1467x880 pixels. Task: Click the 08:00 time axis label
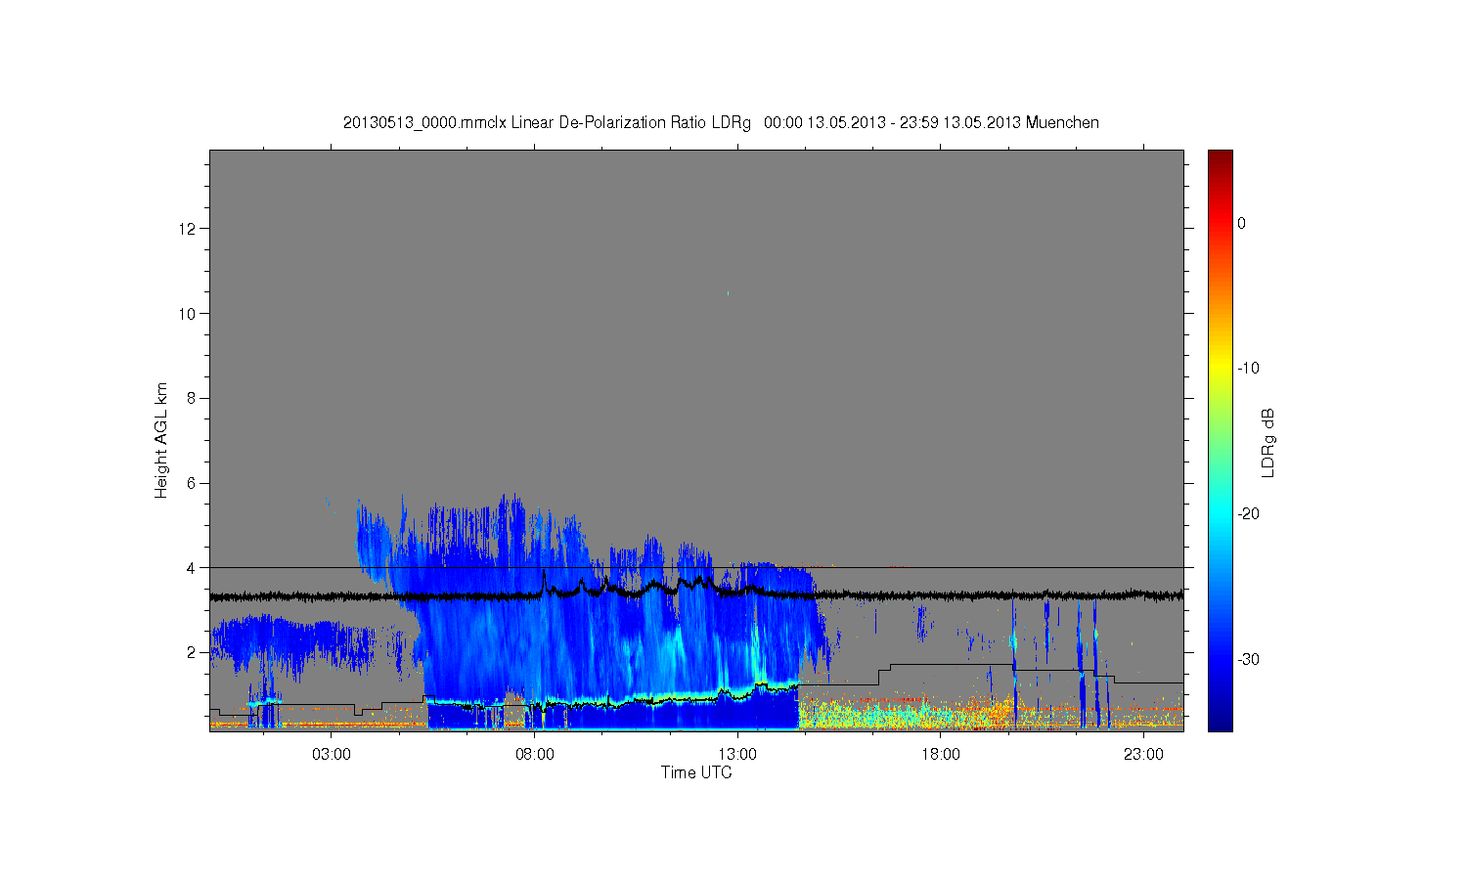pos(534,755)
